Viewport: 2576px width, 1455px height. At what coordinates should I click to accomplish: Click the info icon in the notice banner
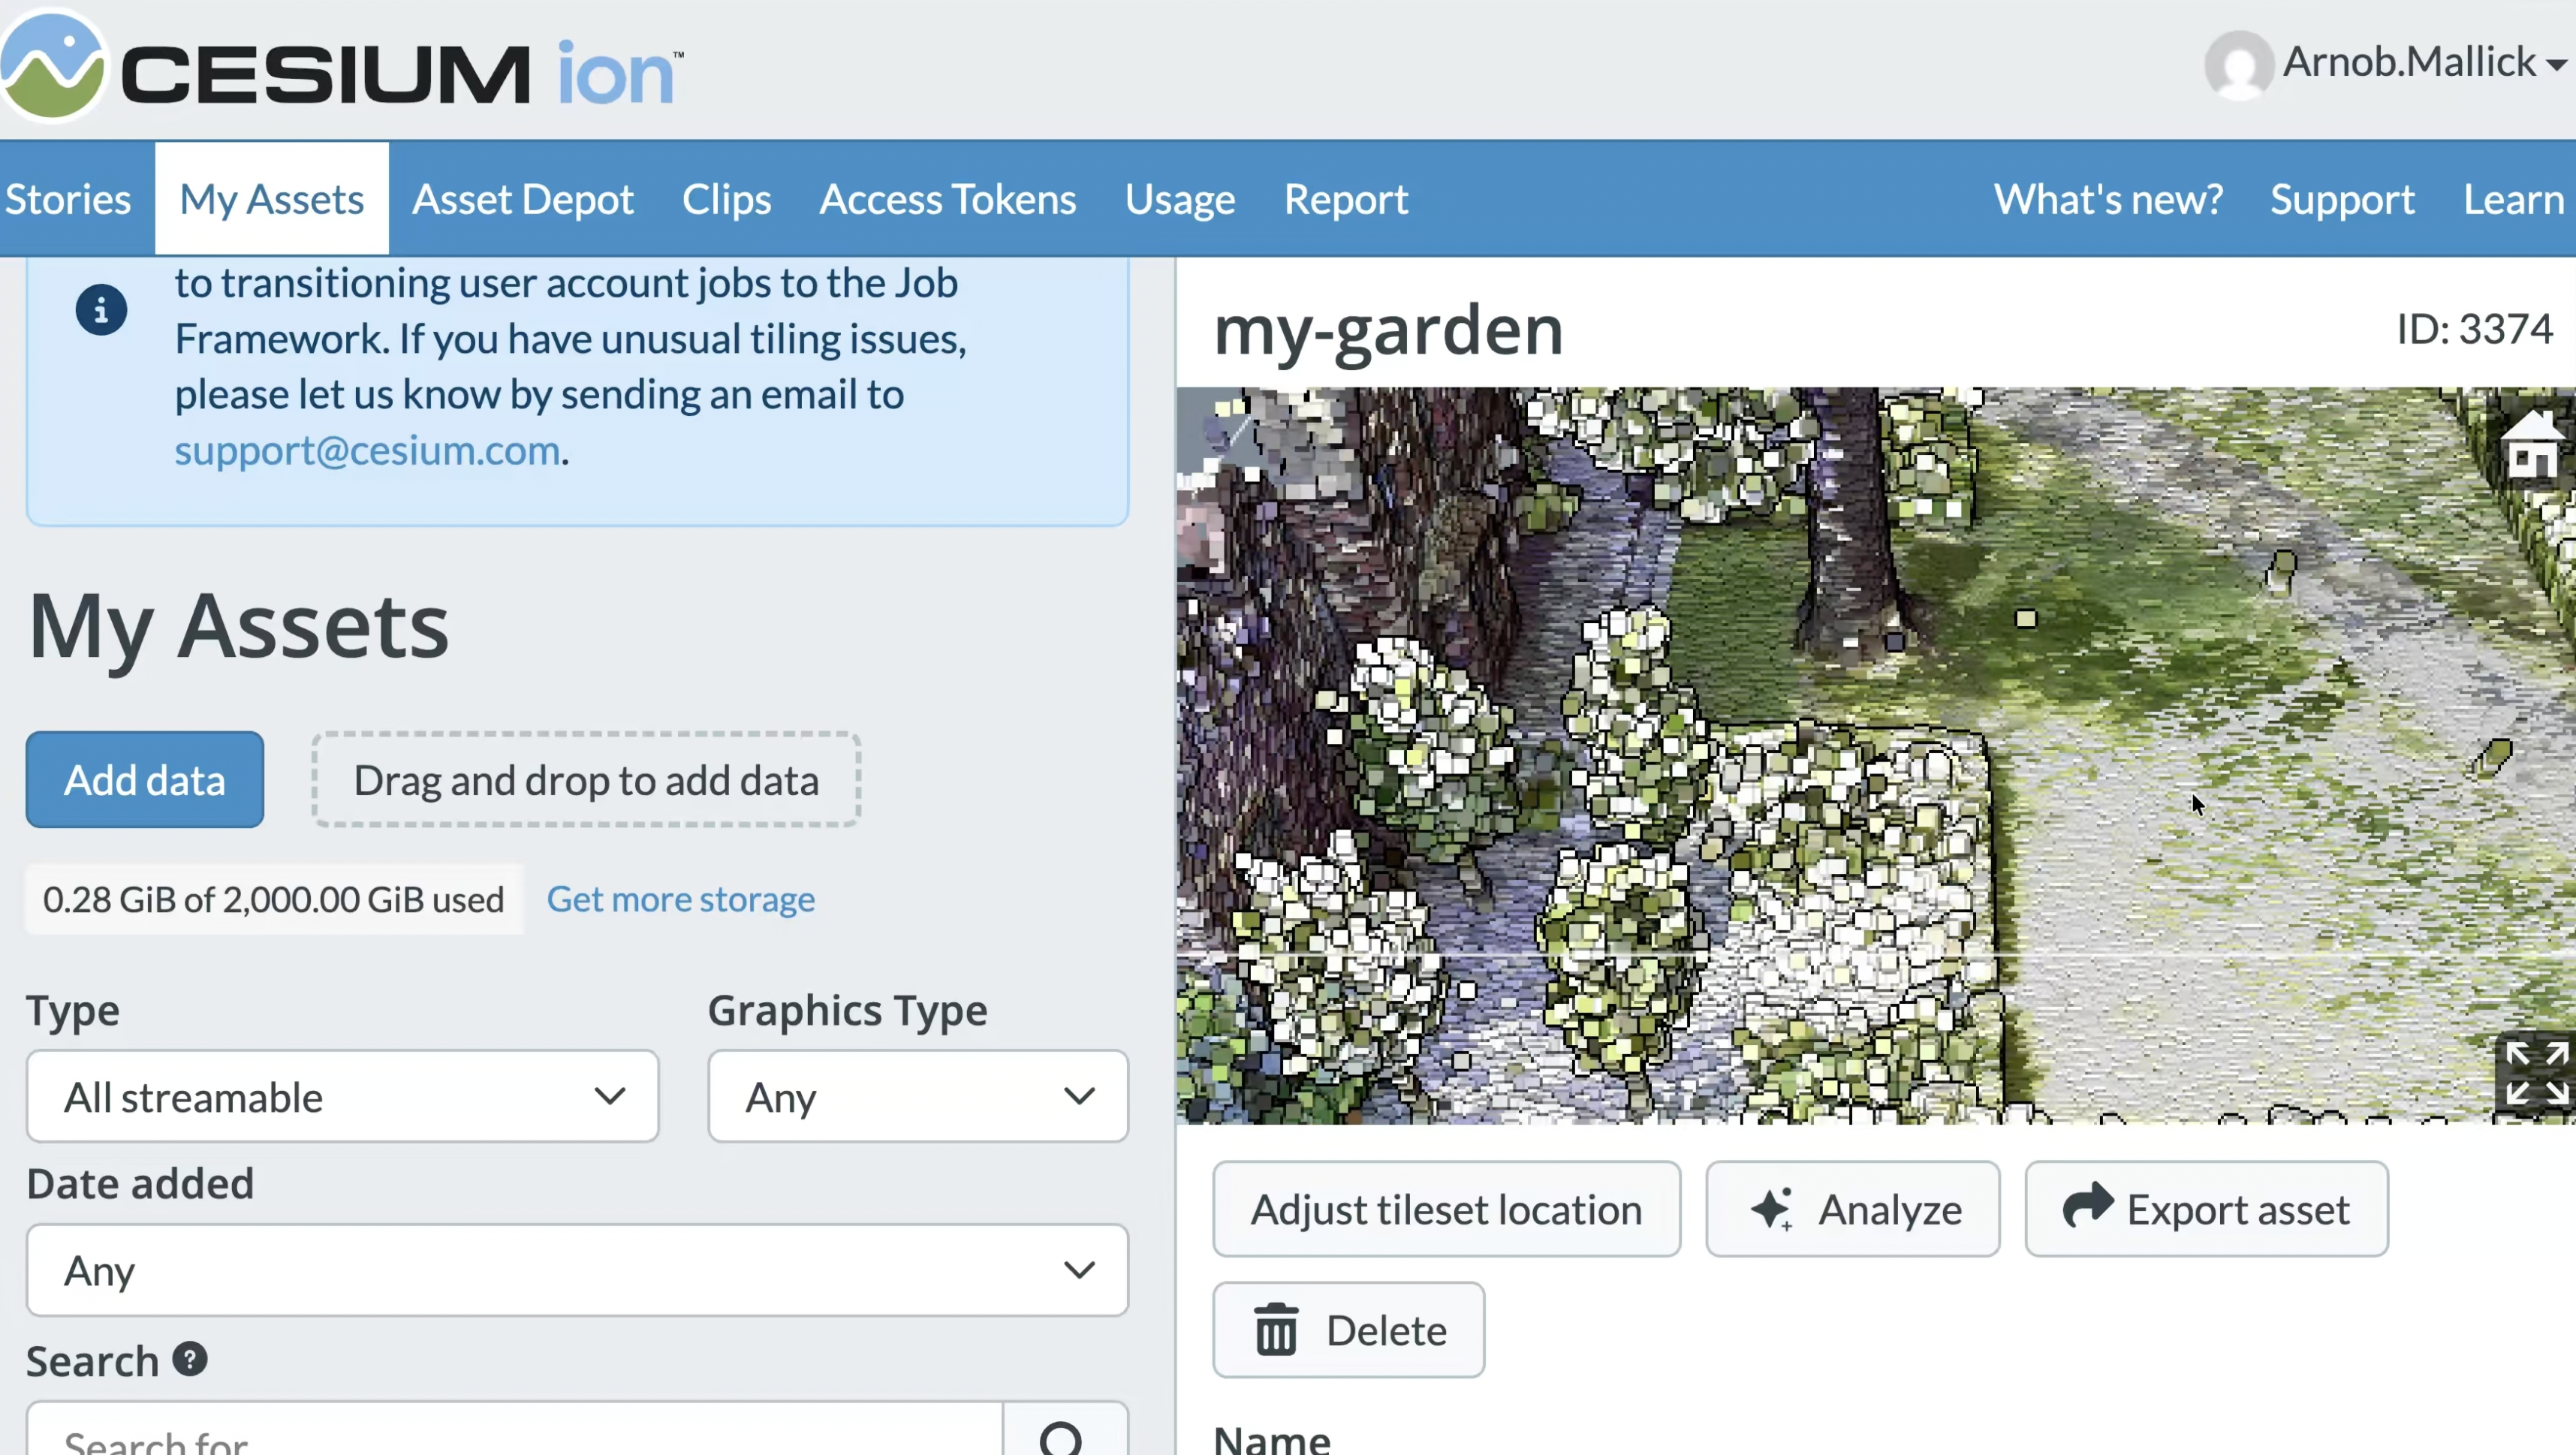(x=101, y=310)
